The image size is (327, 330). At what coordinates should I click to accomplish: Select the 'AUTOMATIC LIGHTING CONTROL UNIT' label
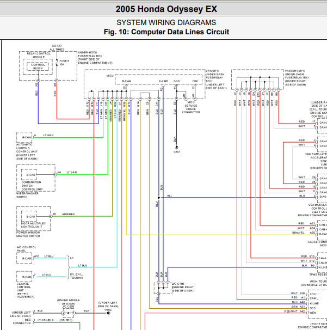(27, 148)
